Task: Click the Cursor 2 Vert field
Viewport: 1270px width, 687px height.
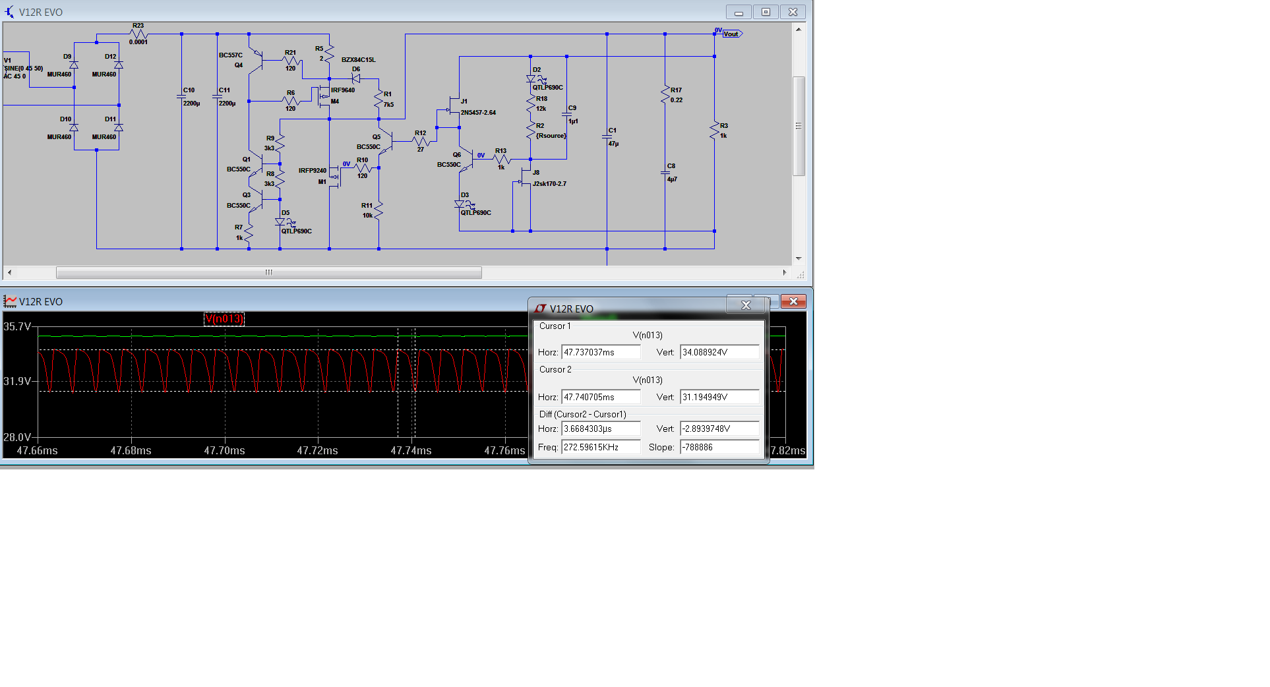Action: pos(719,397)
